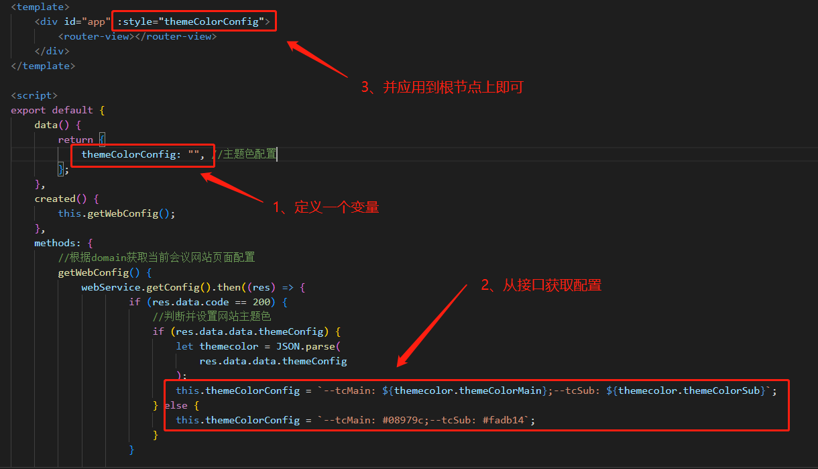Click the created() lifecycle hook

pos(58,198)
